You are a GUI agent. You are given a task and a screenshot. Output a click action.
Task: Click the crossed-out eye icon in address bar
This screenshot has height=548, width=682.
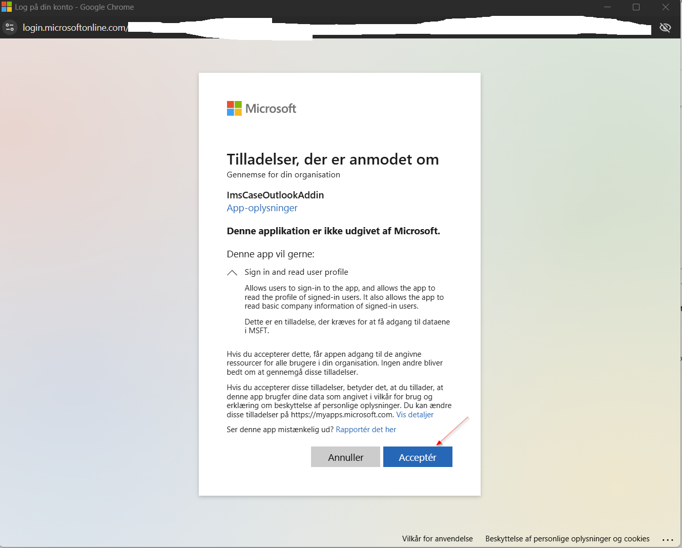pyautogui.click(x=665, y=28)
